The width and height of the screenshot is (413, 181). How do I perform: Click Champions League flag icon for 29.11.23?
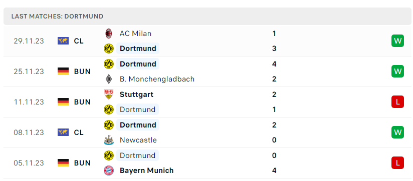63,41
